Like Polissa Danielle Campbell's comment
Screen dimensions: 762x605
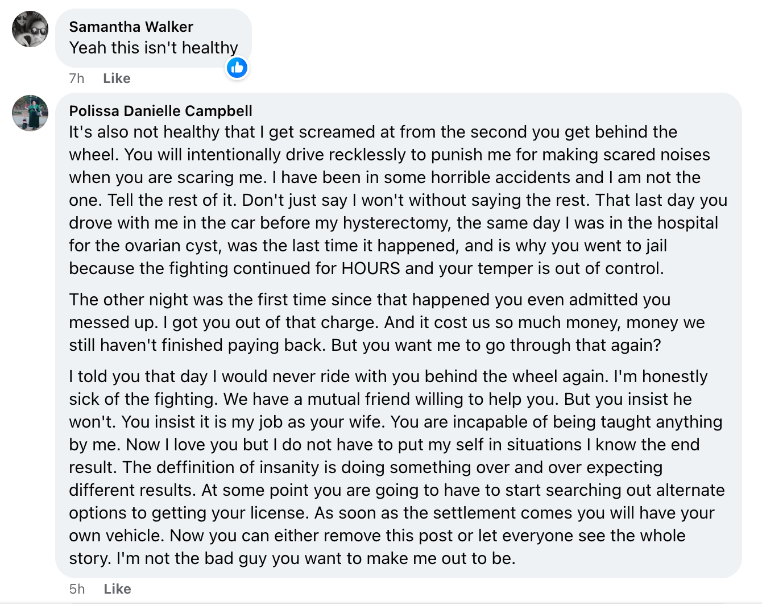117,589
